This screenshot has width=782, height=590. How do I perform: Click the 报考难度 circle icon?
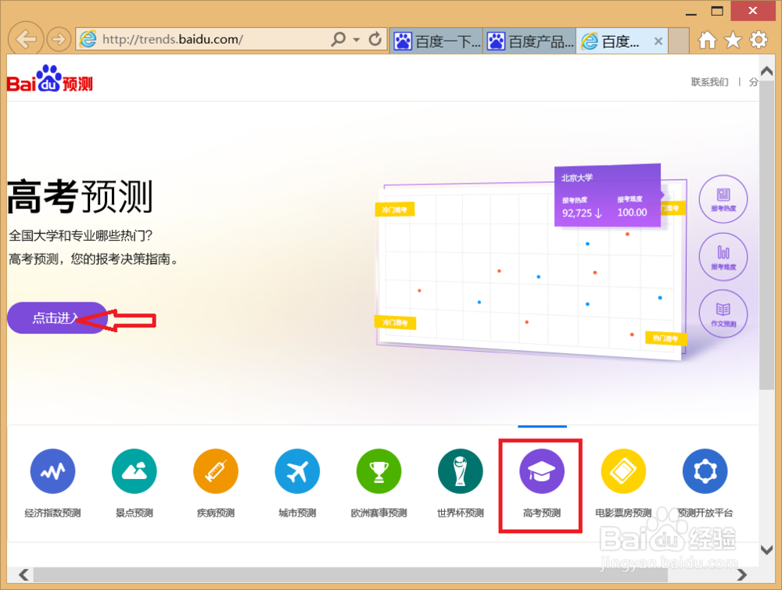(723, 256)
